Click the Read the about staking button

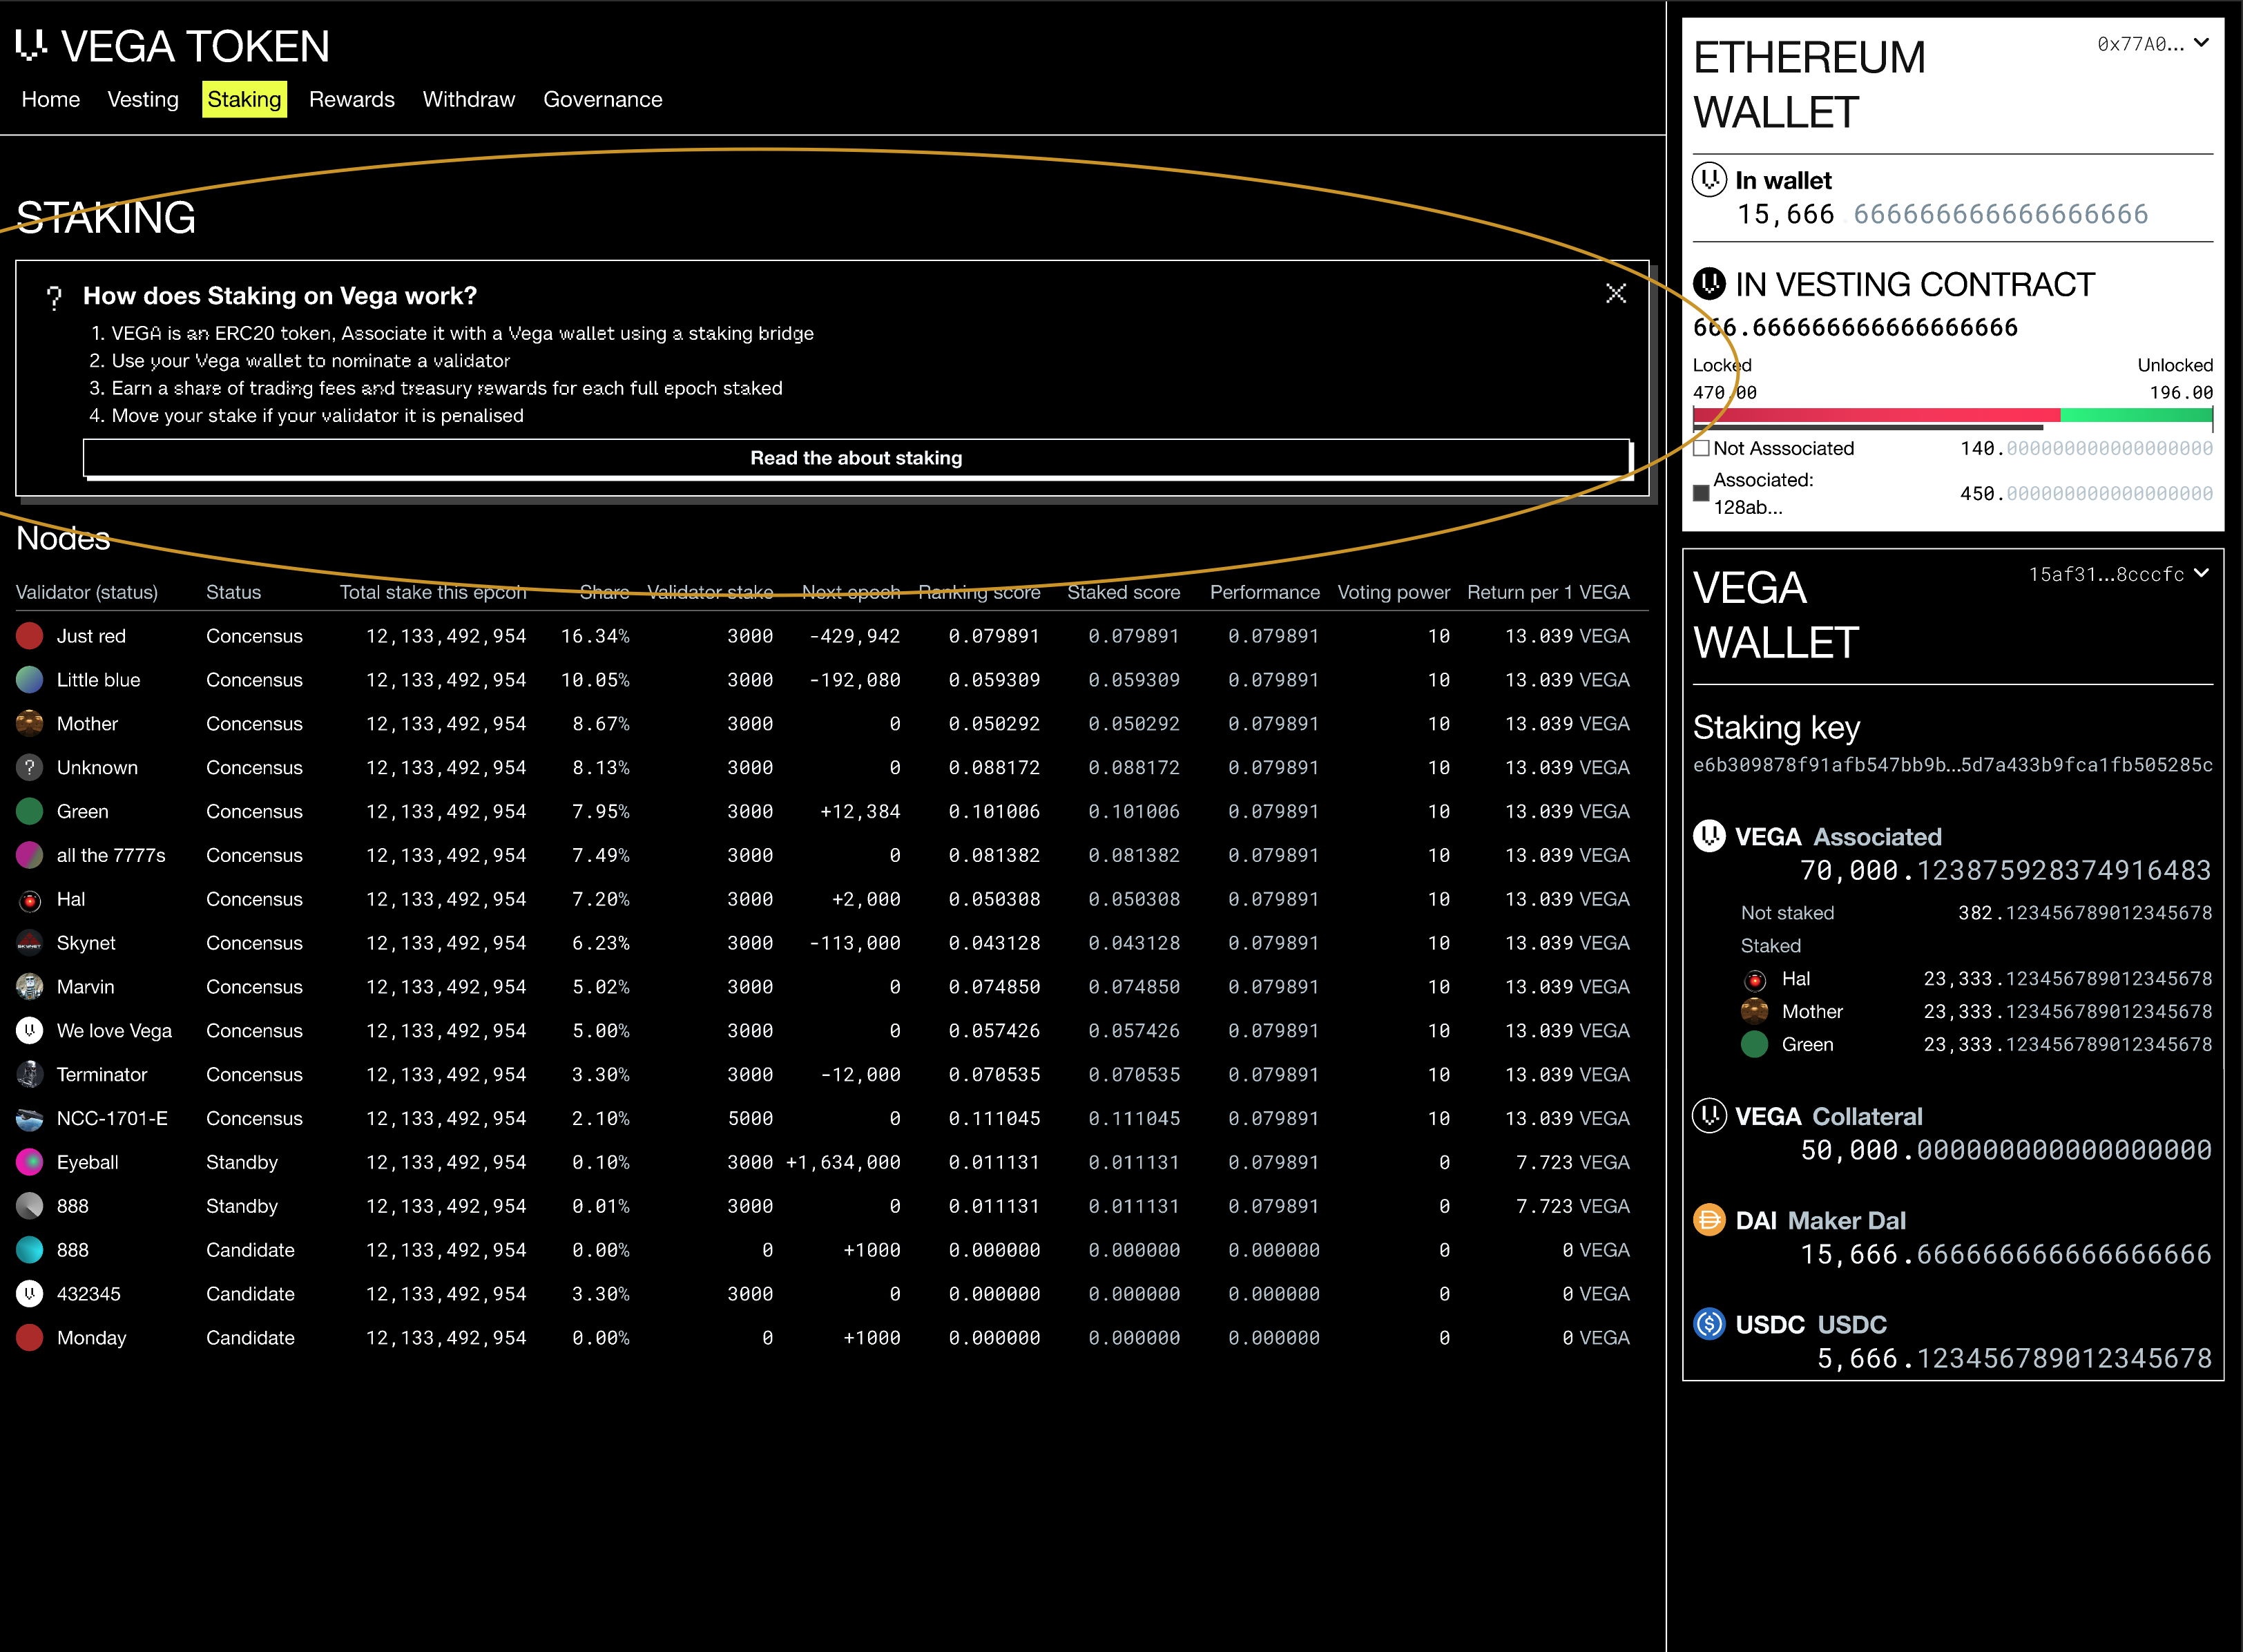(856, 458)
